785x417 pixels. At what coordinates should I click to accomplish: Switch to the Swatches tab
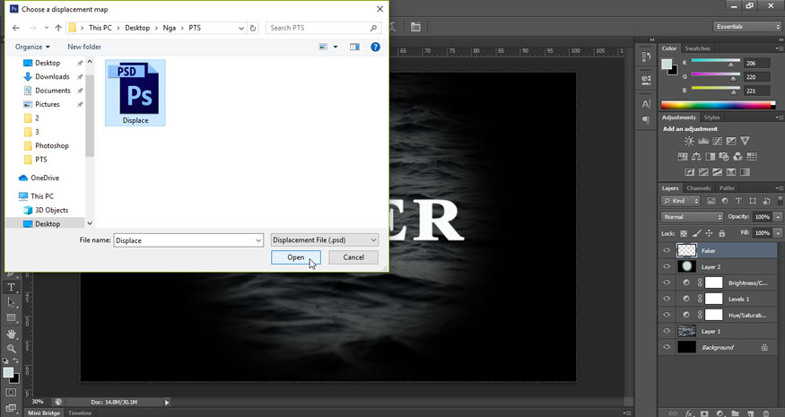pyautogui.click(x=697, y=48)
